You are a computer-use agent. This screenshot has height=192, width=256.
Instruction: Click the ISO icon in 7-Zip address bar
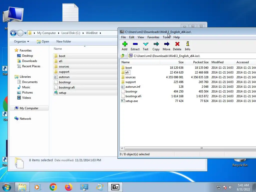(130, 56)
